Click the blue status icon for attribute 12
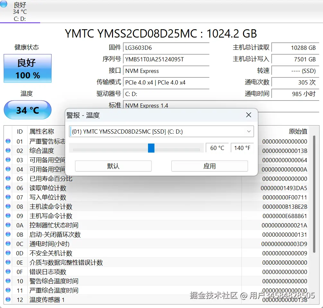Screen dimensions: 323x308 point(8,299)
